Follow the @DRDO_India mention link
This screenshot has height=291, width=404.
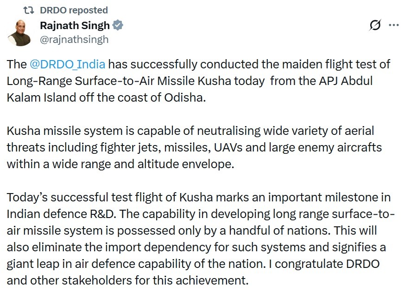[67, 64]
